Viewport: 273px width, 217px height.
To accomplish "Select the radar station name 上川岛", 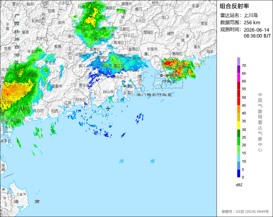I will (x=251, y=15).
